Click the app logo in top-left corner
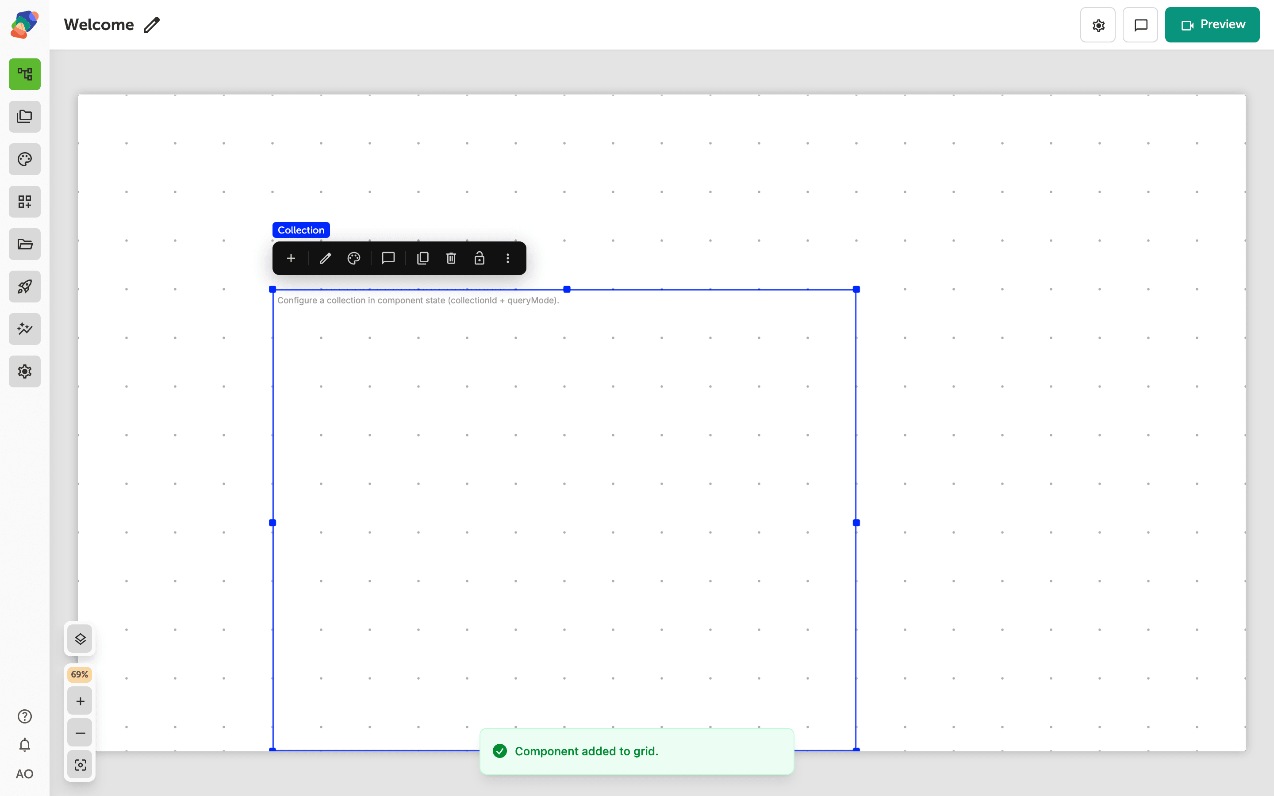The height and width of the screenshot is (796, 1274). click(x=25, y=24)
